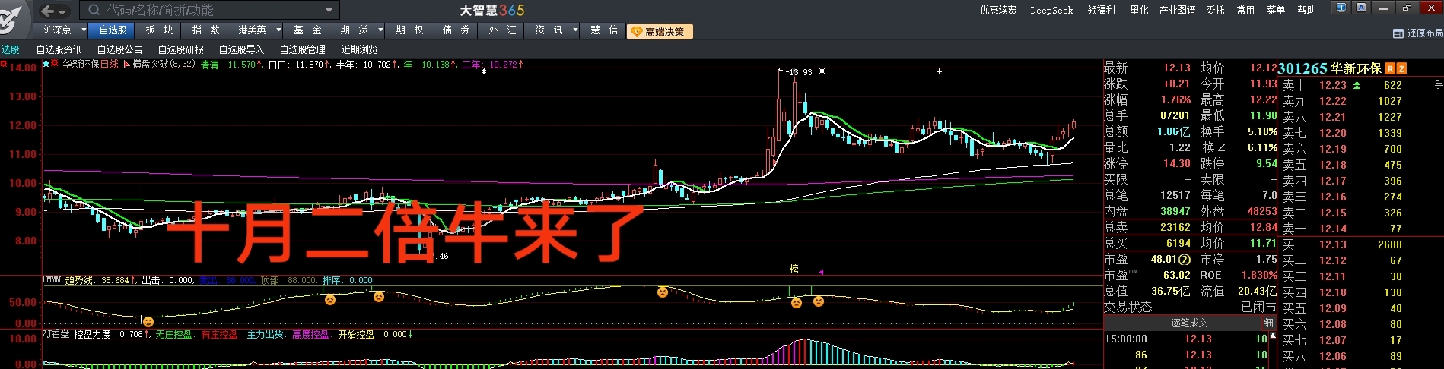Viewport: 1444px width, 369px height.
Task: Open the search box dropdown arrow
Action: pos(329,10)
